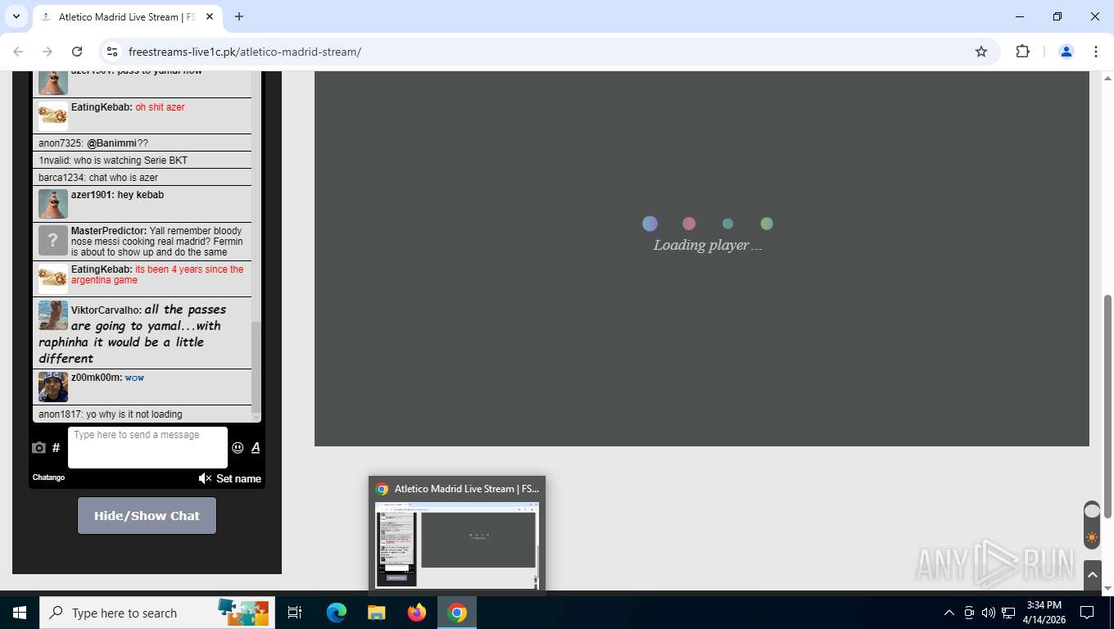The width and height of the screenshot is (1114, 629).
Task: Click username MasterPredictor
Action: 109,231
